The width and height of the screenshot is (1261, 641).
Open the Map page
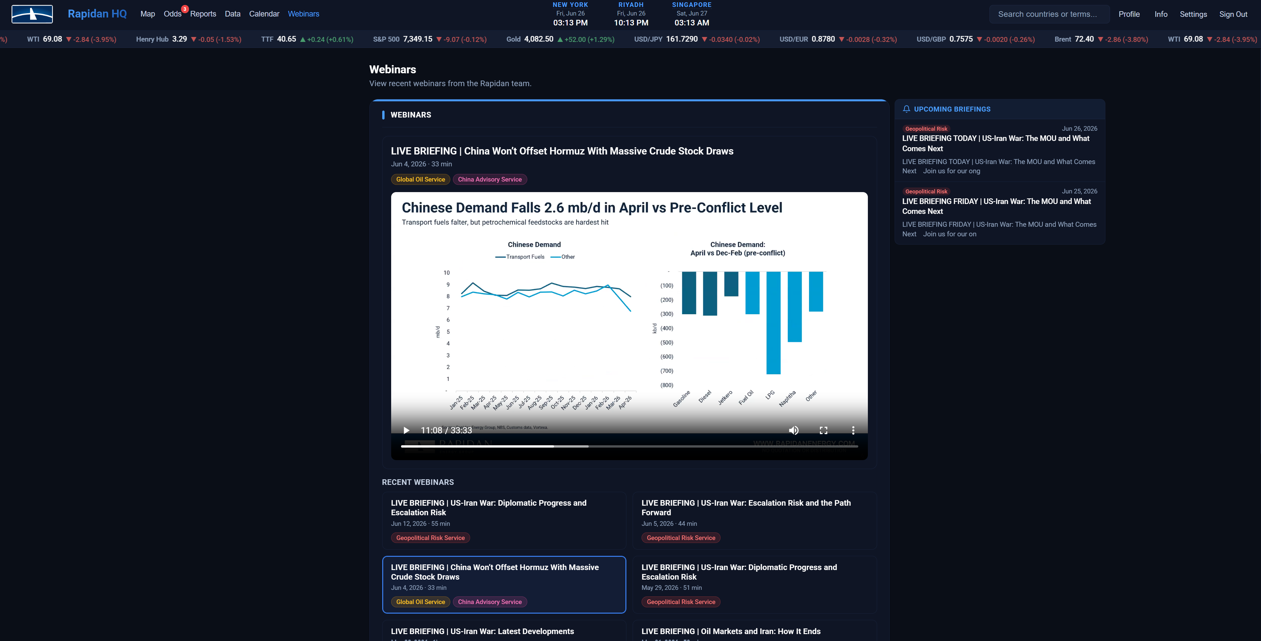(147, 14)
